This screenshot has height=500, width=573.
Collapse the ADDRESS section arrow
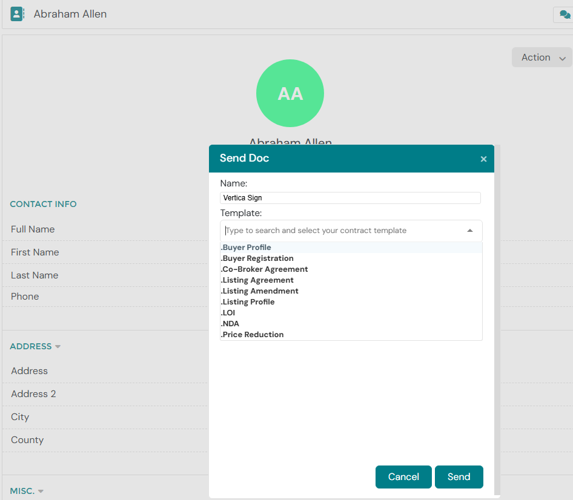click(58, 346)
